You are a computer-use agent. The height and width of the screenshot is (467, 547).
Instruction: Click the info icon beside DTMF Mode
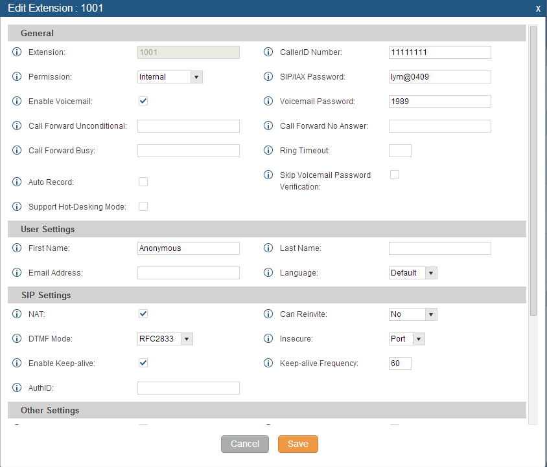17,338
